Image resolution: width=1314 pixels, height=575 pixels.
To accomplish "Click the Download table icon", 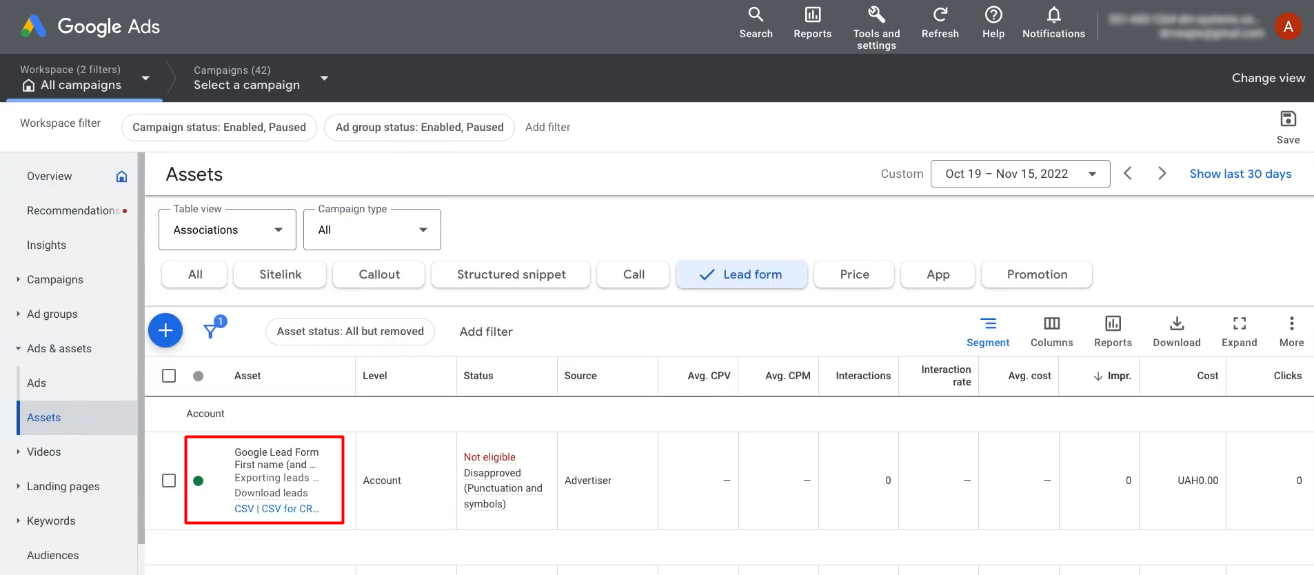I will coord(1176,324).
